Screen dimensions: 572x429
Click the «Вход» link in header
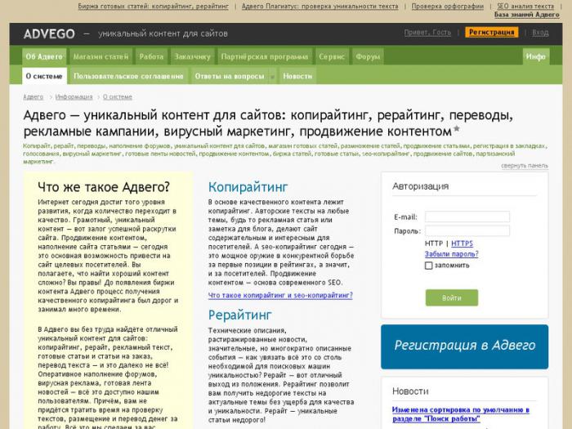[x=540, y=33]
